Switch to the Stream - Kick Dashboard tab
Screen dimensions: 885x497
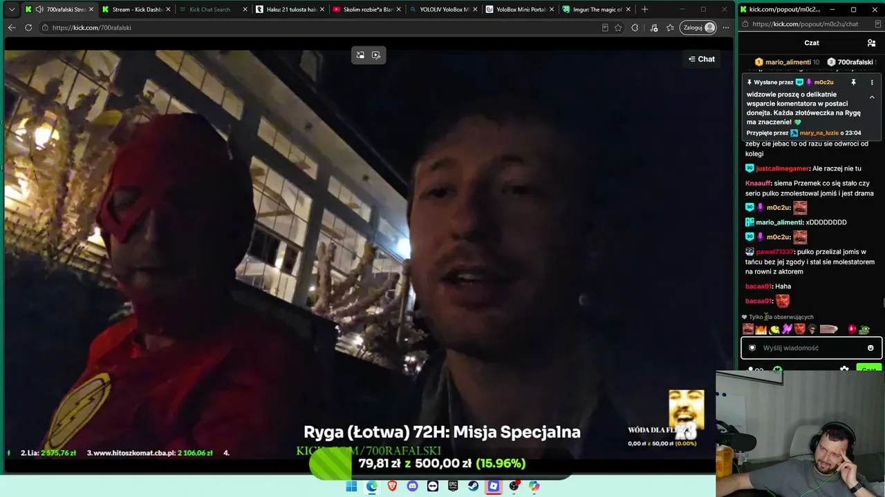pyautogui.click(x=137, y=10)
